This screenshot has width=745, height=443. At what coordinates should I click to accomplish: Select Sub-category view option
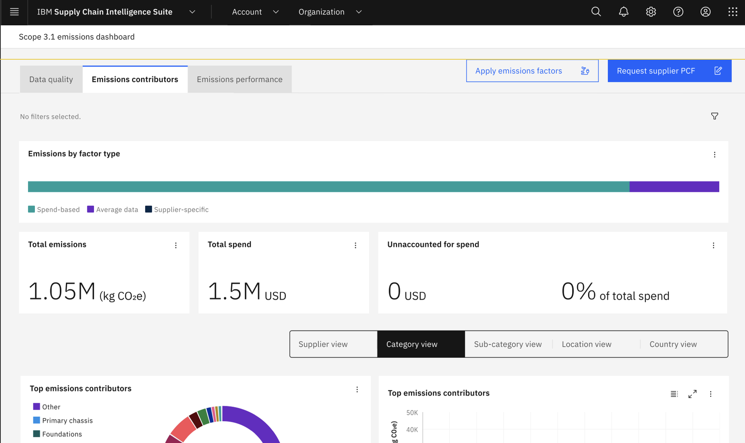pos(508,344)
